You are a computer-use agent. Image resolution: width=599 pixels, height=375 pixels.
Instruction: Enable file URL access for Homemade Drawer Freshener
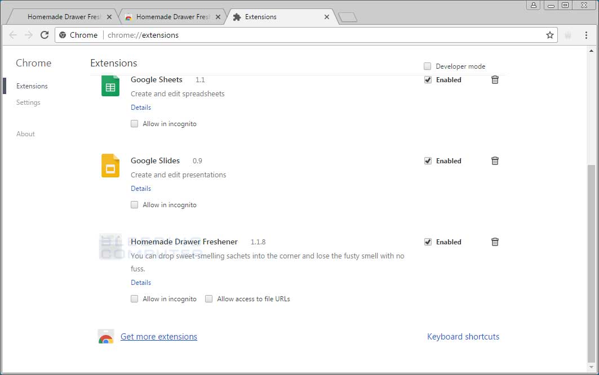[x=208, y=298]
